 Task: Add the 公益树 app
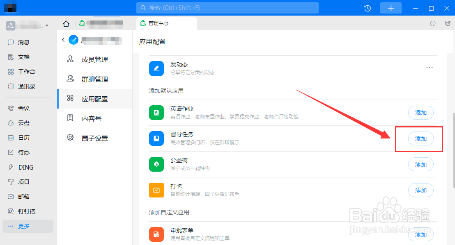(x=421, y=164)
